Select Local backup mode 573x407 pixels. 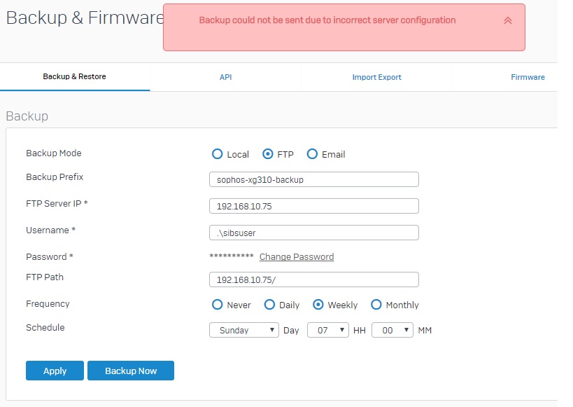click(x=217, y=154)
